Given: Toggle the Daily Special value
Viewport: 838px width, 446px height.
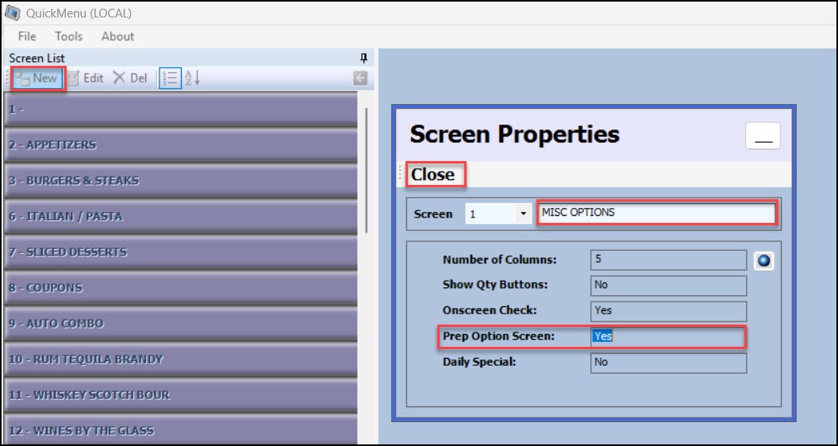Looking at the screenshot, I should (x=668, y=362).
